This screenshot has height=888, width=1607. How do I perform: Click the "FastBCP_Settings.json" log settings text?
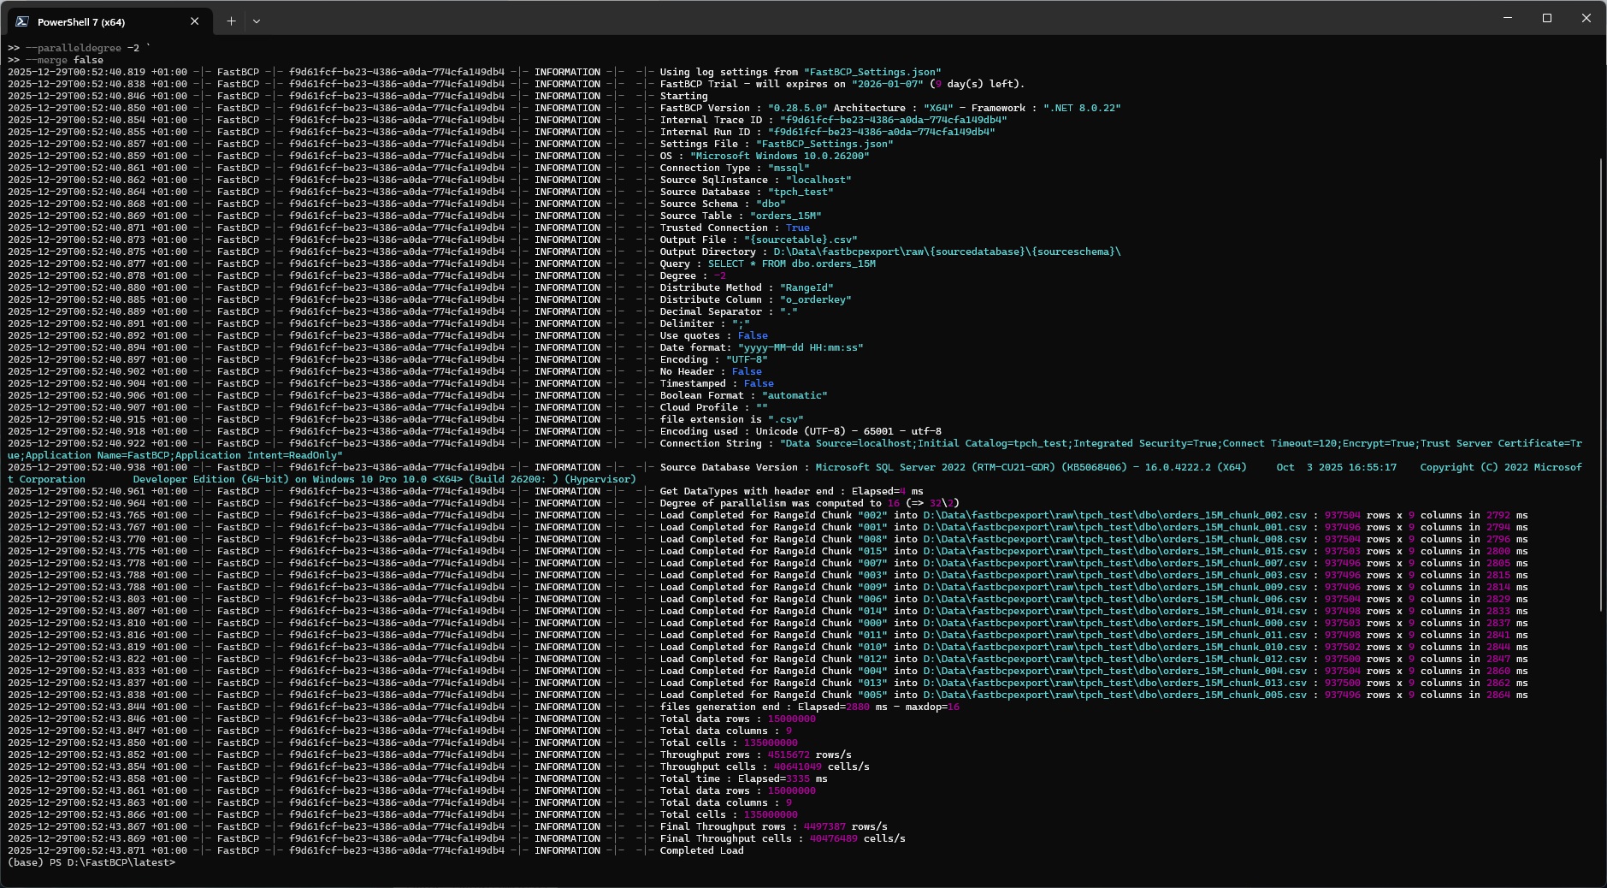point(872,72)
